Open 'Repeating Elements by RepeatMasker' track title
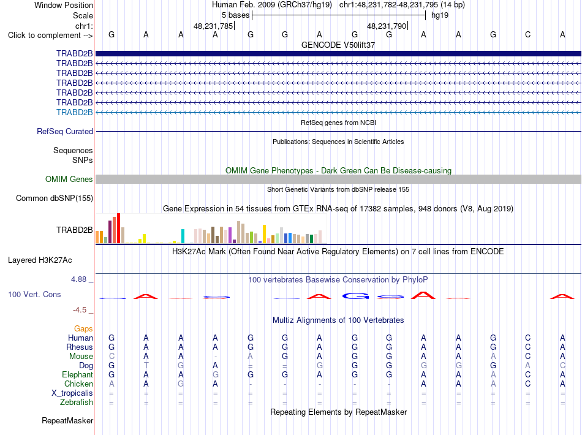This screenshot has height=435, width=582. click(x=338, y=412)
